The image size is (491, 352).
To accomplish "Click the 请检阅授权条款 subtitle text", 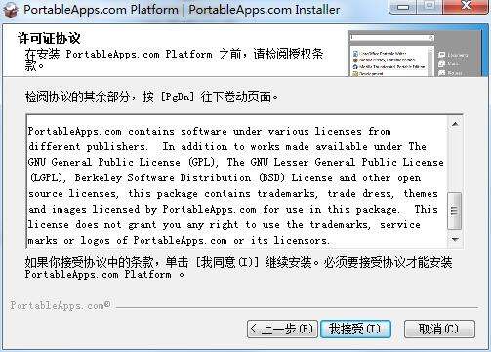I will [x=174, y=59].
